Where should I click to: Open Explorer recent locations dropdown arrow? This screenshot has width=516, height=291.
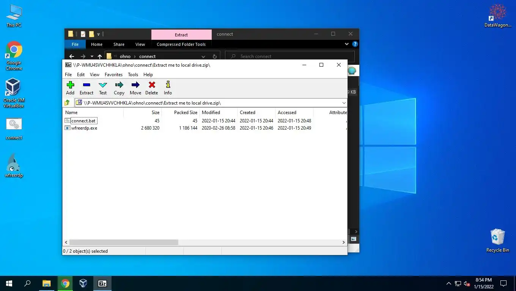pos(92,56)
